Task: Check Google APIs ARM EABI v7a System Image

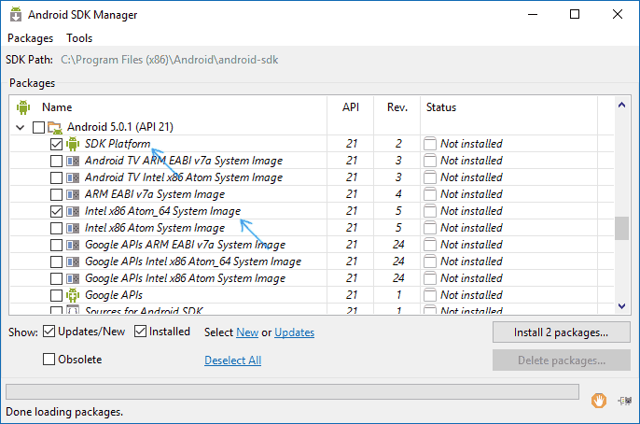Action: pos(56,245)
